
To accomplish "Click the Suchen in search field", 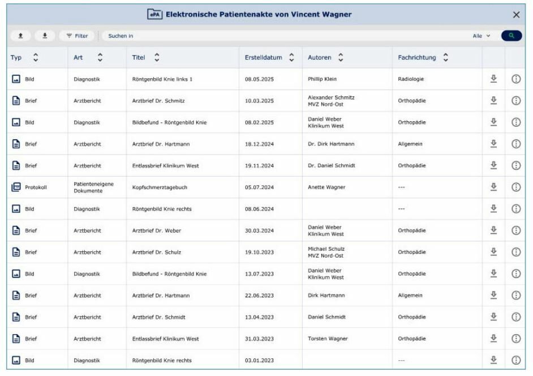I will point(286,36).
